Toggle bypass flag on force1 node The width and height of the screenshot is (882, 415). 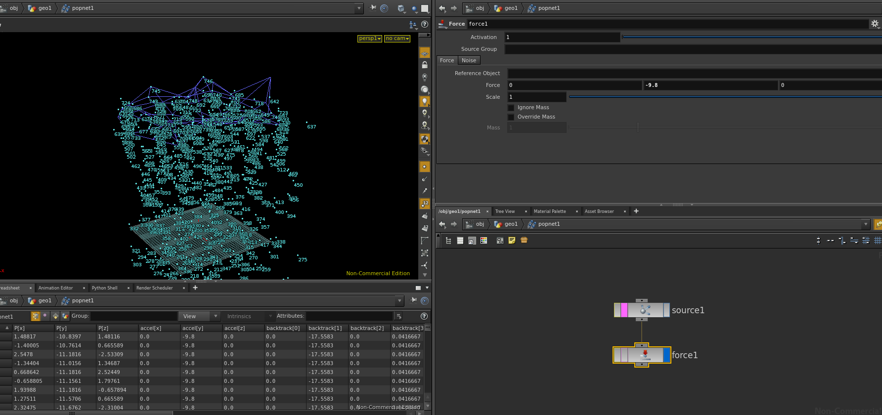pyautogui.click(x=617, y=355)
